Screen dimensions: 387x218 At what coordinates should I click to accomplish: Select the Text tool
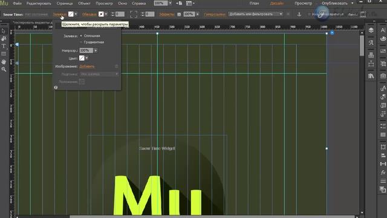click(x=4, y=46)
